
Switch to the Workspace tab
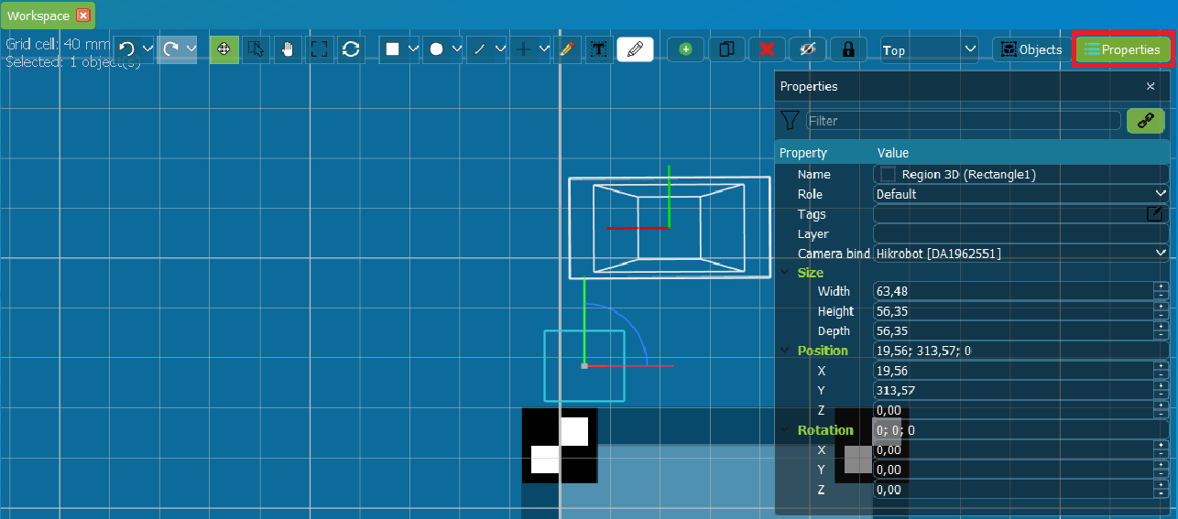coord(38,16)
